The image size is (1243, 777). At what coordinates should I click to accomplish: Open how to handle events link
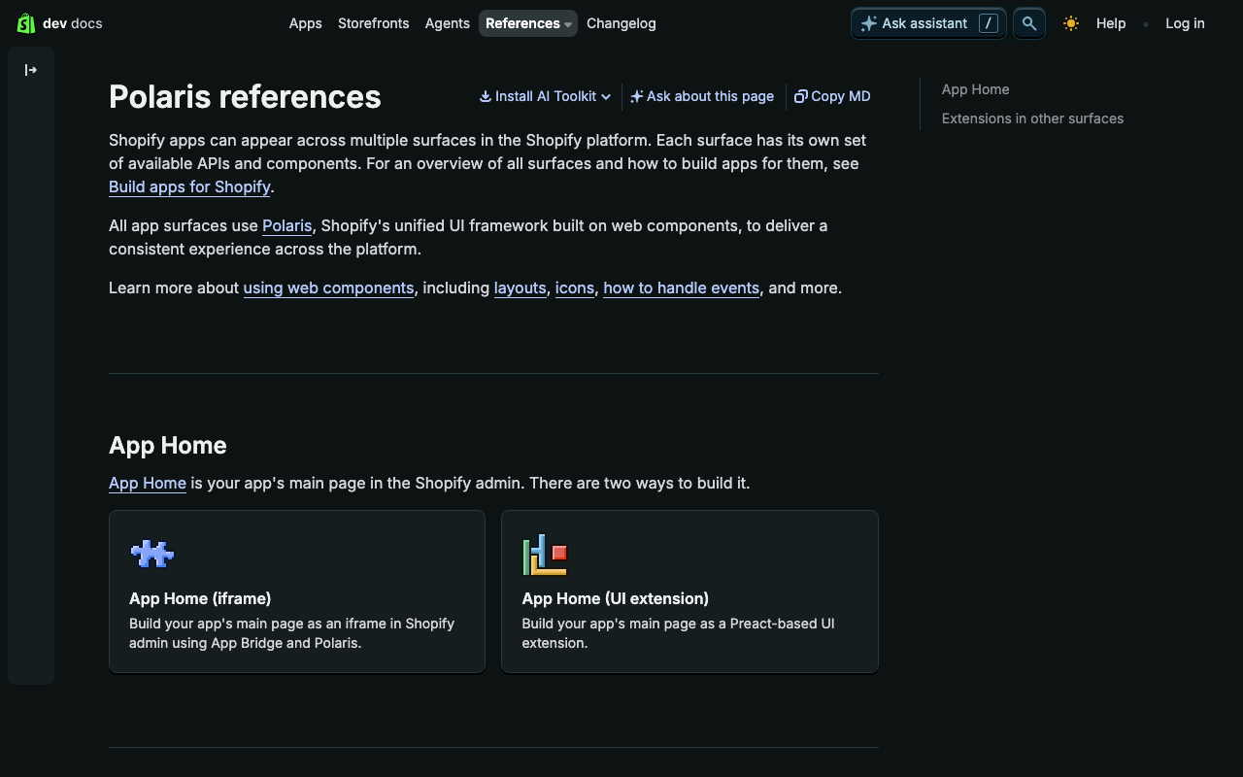point(682,287)
